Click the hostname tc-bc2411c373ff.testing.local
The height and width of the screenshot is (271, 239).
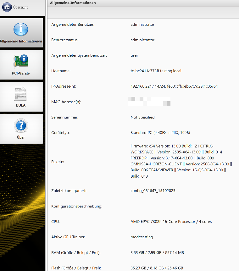point(156,71)
